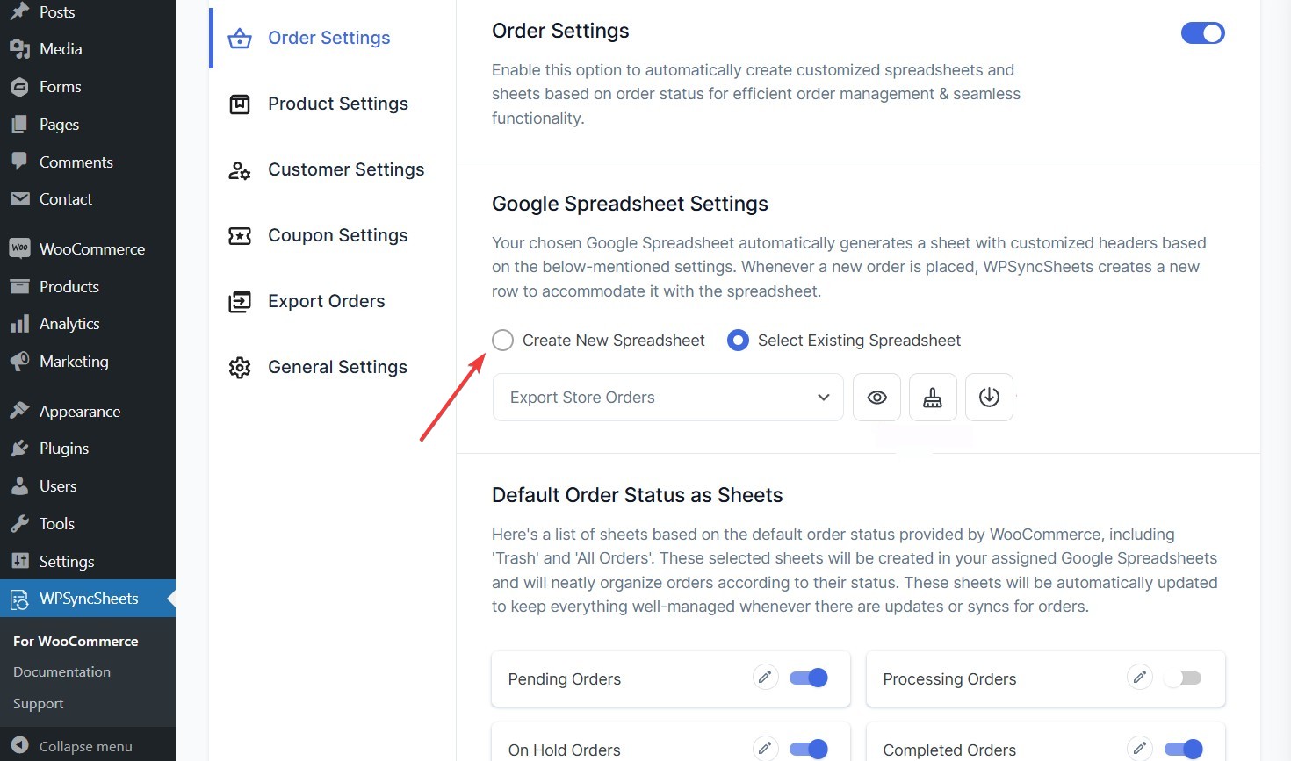
Task: Click the Products box icon
Action: pyautogui.click(x=19, y=286)
